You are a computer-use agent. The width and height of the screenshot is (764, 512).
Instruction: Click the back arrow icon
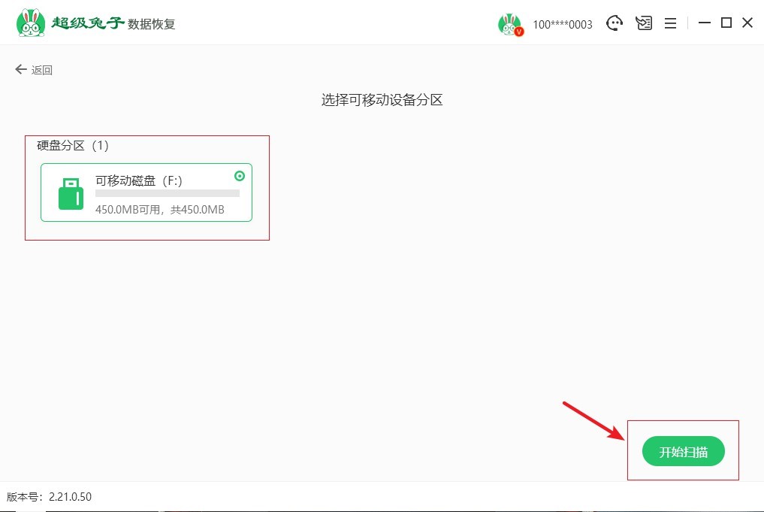[20, 68]
